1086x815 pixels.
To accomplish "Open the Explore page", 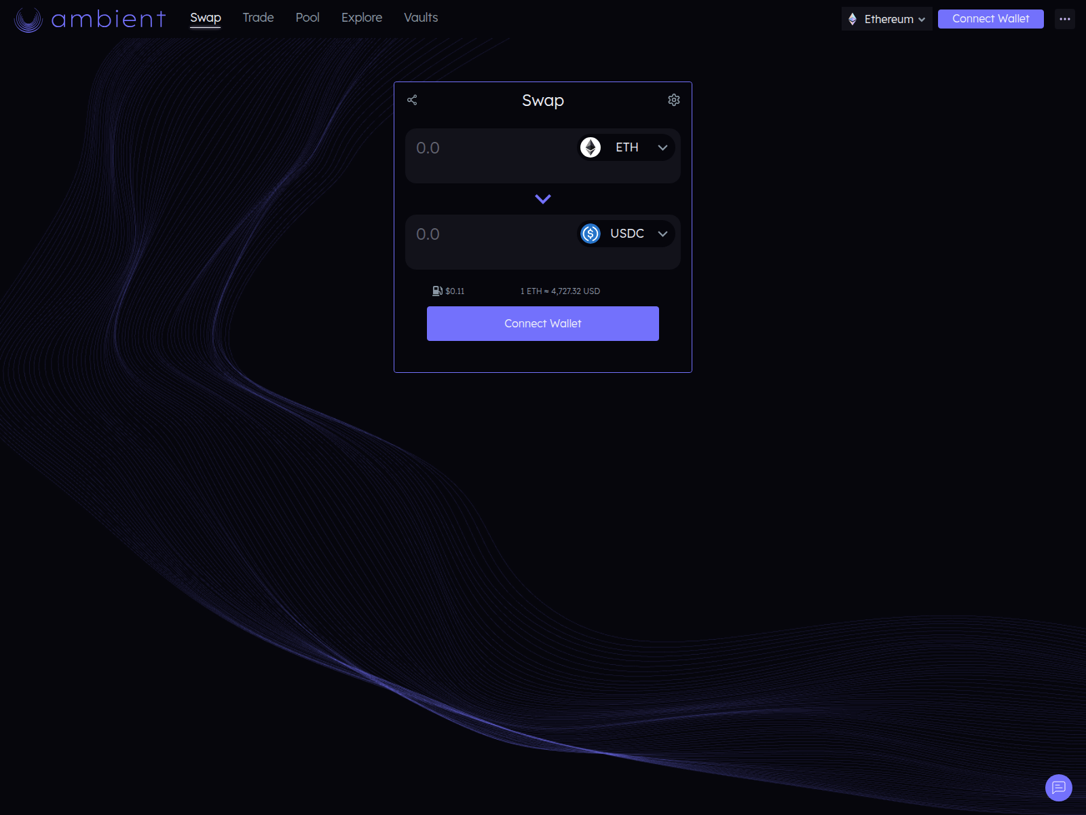I will (x=362, y=18).
